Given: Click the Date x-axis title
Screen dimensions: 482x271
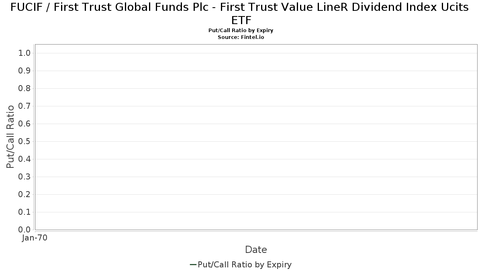Looking at the screenshot, I should (x=256, y=250).
